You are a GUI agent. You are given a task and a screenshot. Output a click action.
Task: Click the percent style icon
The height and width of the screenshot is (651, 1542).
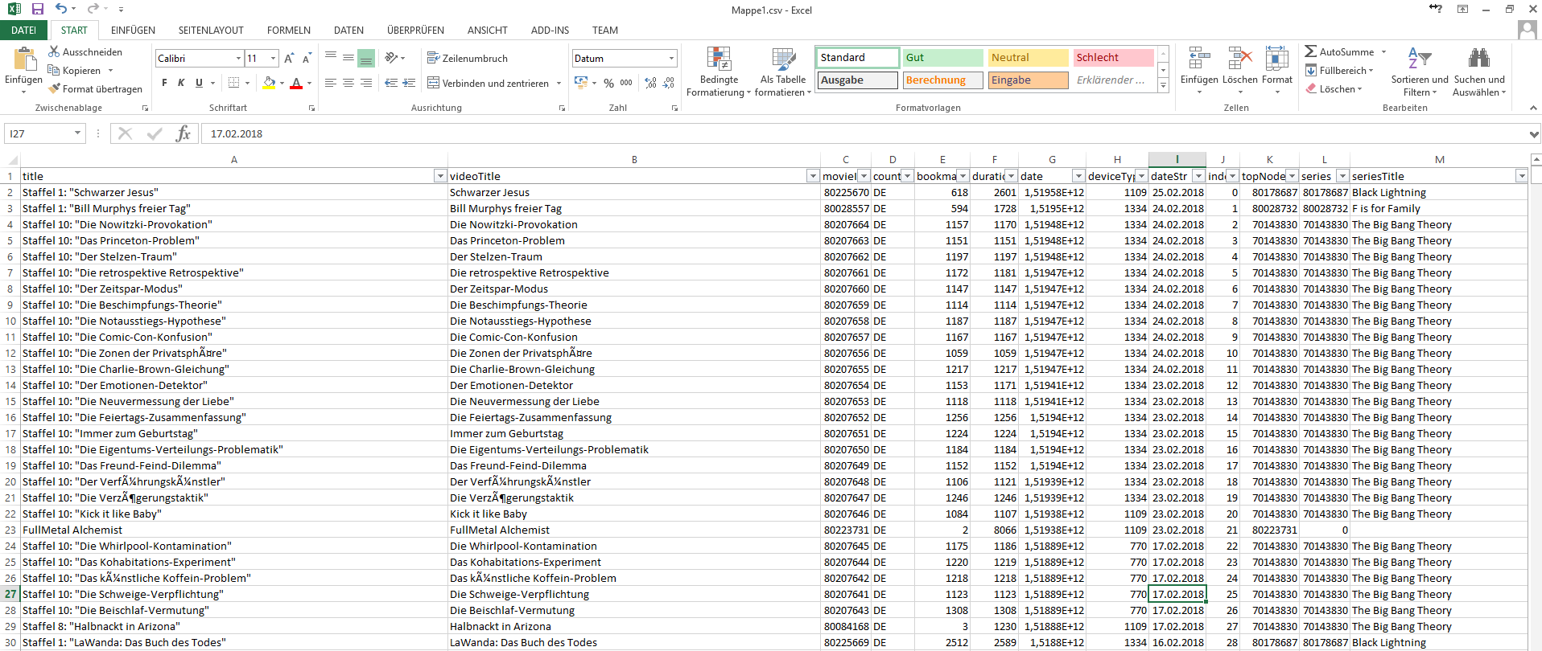pyautogui.click(x=608, y=83)
